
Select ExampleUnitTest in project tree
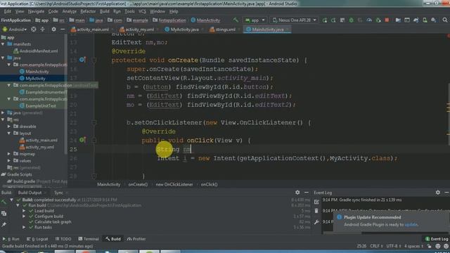click(37, 106)
